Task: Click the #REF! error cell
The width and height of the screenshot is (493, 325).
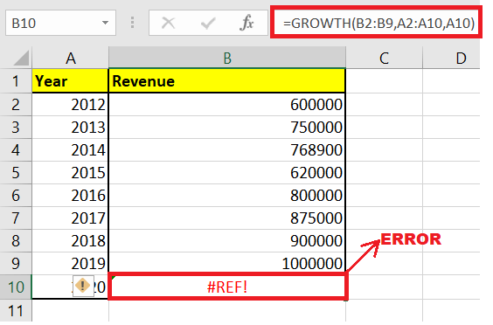Action: coord(227,287)
